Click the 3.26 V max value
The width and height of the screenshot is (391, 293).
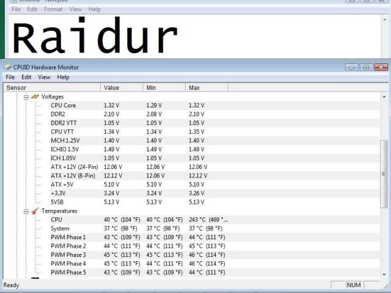(x=197, y=194)
